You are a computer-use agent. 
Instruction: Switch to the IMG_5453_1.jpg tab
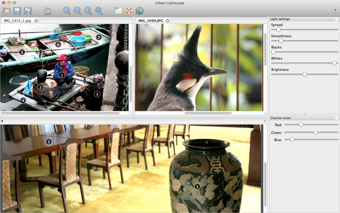tap(17, 21)
